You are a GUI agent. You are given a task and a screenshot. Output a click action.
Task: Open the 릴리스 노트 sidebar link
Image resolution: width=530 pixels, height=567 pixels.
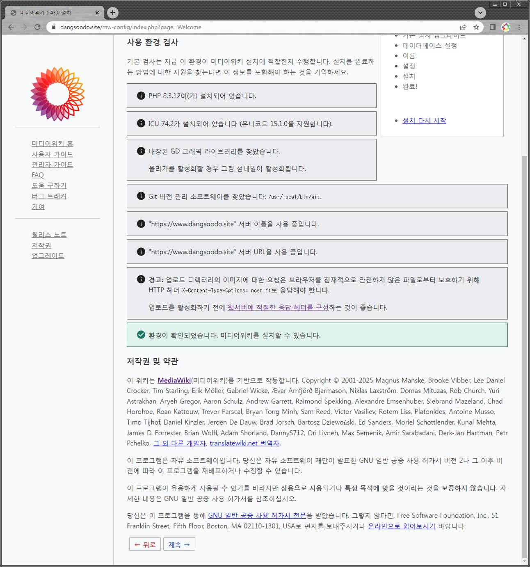[49, 235]
